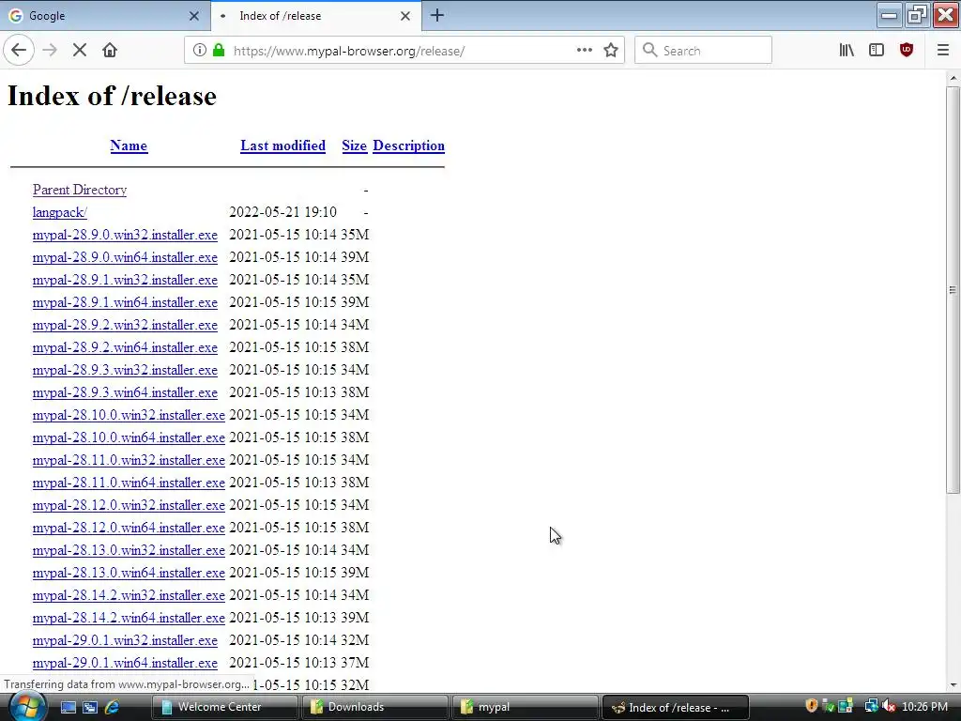
Task: Download mypal-29.0.1.win64.installer.exe
Action: click(125, 664)
